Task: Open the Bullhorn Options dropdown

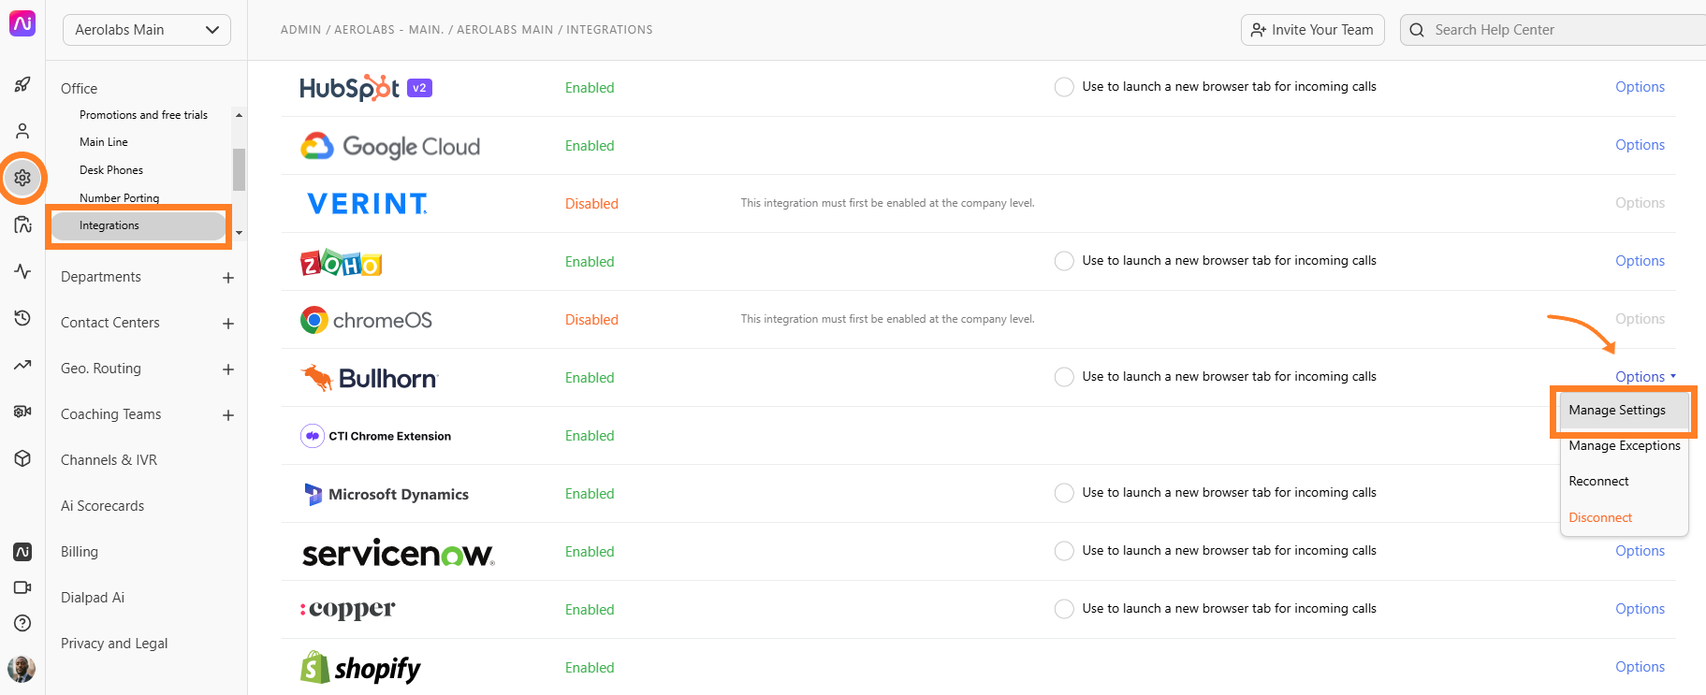Action: coord(1645,377)
